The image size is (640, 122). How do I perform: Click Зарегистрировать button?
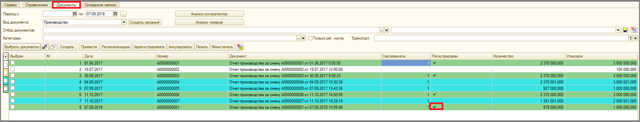pos(149,47)
